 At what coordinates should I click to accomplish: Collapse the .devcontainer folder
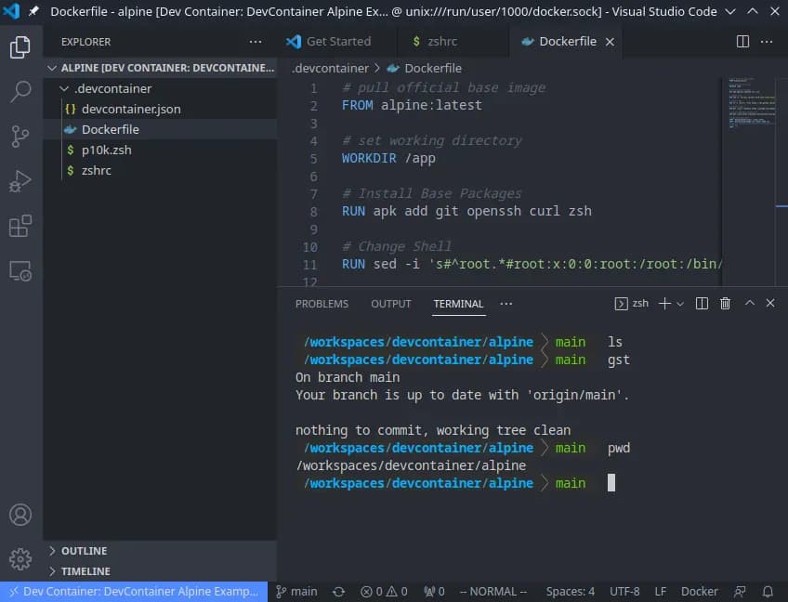click(160, 88)
